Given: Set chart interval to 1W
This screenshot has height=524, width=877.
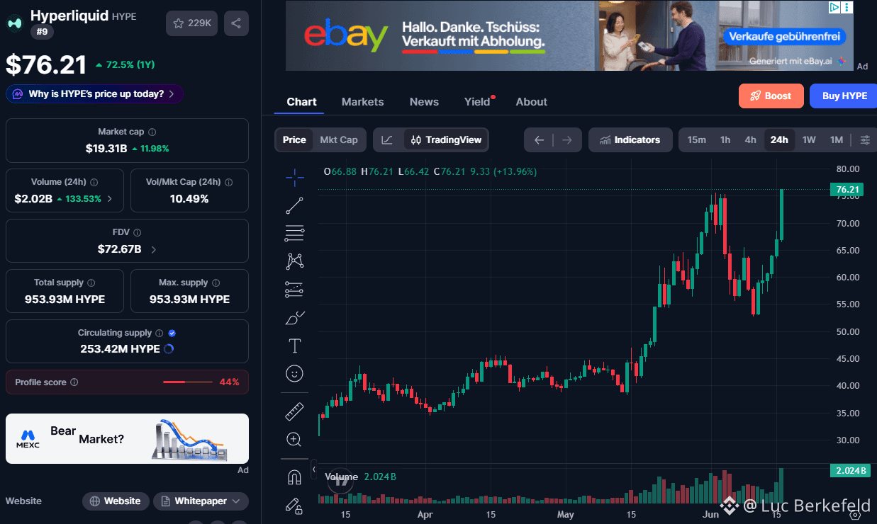Looking at the screenshot, I should pyautogui.click(x=809, y=139).
